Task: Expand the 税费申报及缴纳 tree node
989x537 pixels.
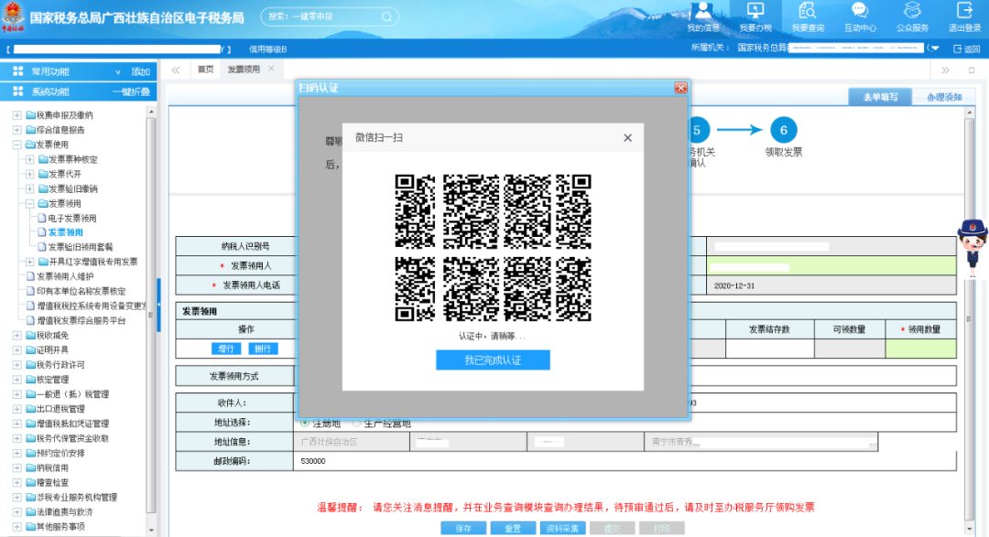Action: pos(17,114)
